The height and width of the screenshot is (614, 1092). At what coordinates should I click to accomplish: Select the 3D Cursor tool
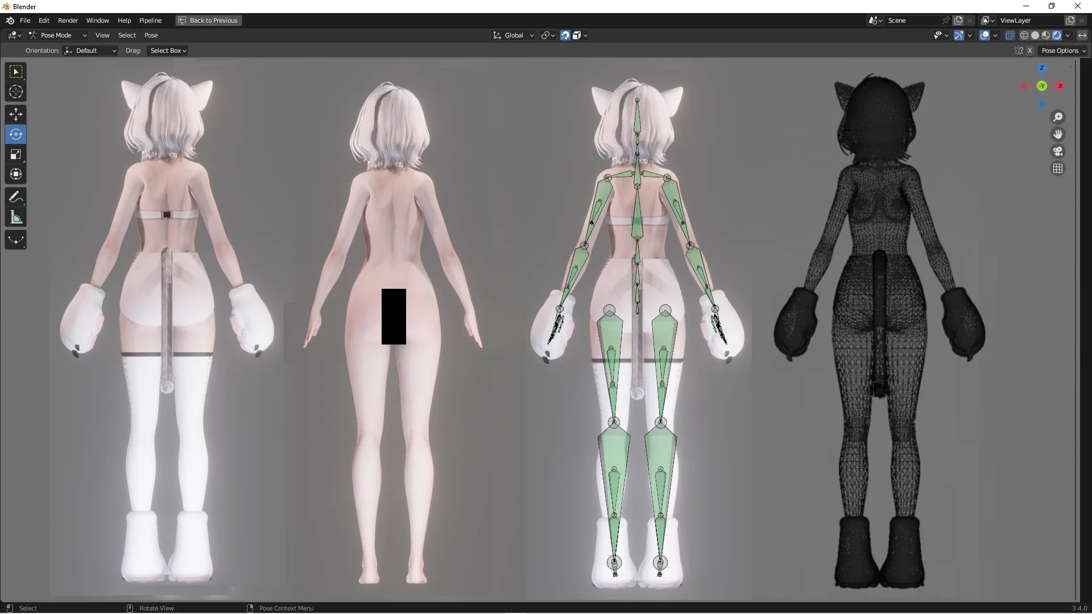point(15,91)
